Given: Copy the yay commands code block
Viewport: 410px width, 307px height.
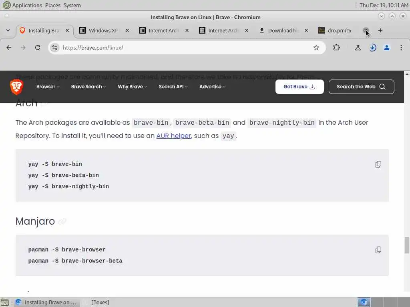Looking at the screenshot, I should click(x=378, y=164).
